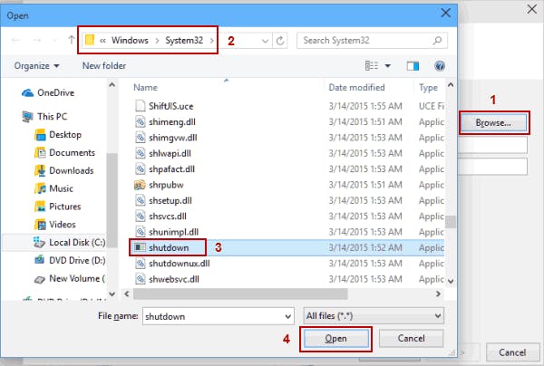
Task: Refresh the System32 folder listing
Action: pyautogui.click(x=280, y=41)
